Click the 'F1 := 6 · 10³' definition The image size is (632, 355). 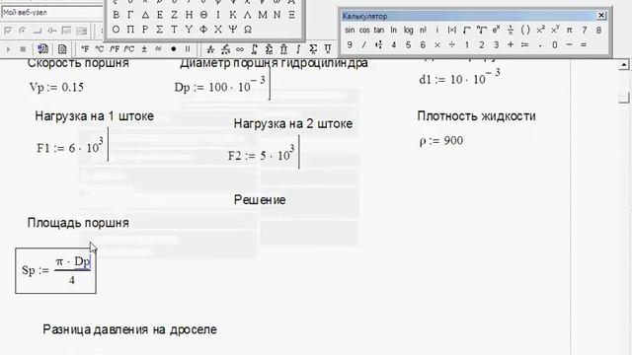point(70,146)
